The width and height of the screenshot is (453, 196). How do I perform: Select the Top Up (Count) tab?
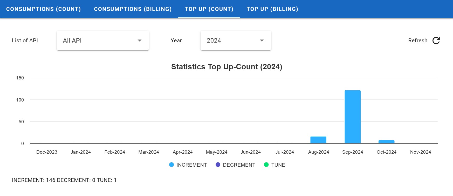point(209,9)
